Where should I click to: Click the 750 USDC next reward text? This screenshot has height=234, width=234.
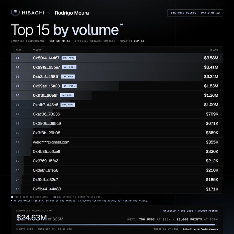tap(147, 220)
